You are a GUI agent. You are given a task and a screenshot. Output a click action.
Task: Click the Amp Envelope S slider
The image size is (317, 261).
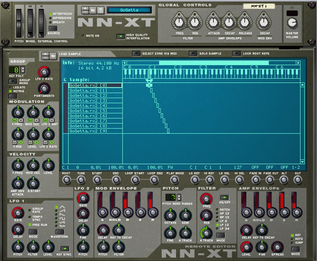pos(284,212)
